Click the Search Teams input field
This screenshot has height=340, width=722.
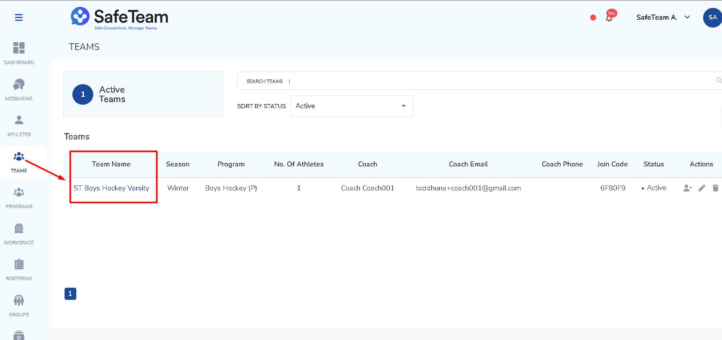pyautogui.click(x=479, y=81)
